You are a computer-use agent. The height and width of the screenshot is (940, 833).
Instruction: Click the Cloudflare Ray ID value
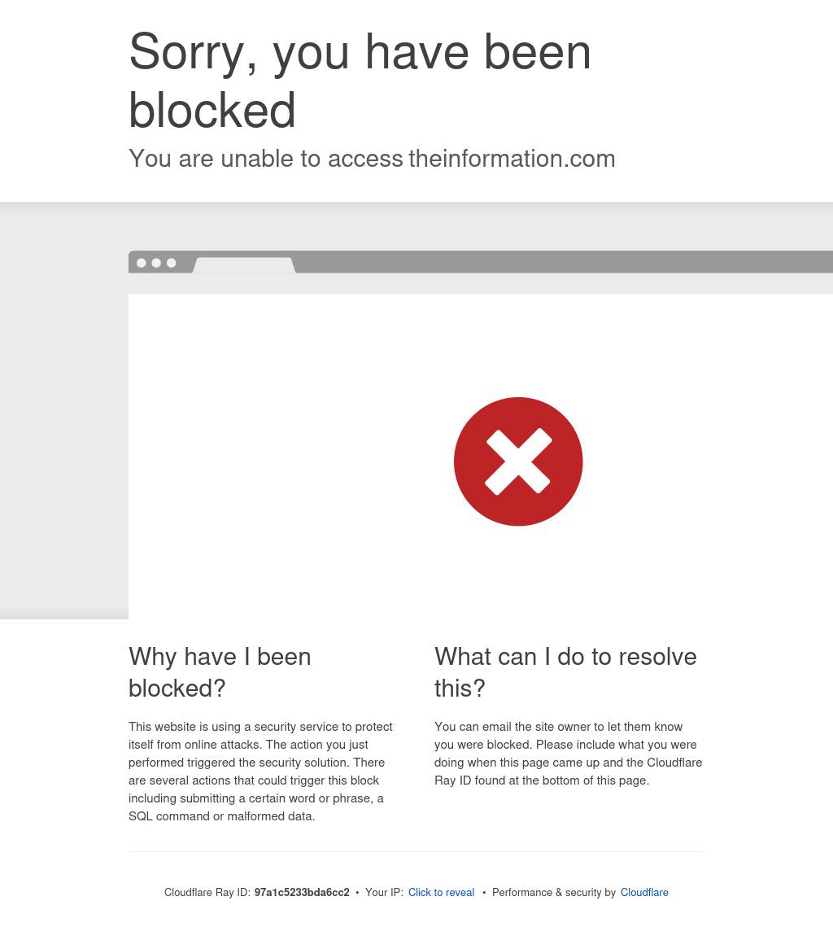point(302,892)
